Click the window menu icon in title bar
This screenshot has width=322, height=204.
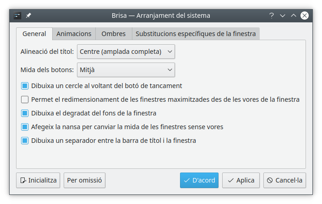(x=17, y=16)
